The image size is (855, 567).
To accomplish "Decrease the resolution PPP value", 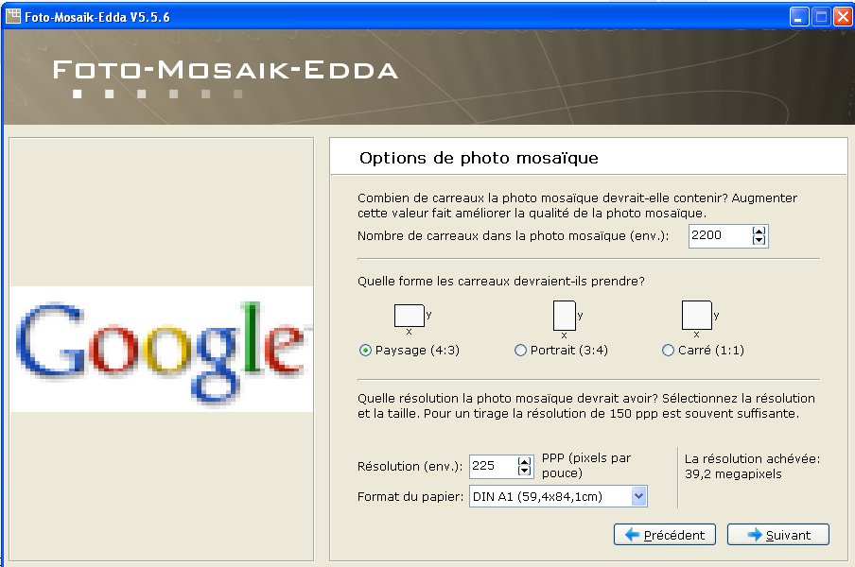I will click(525, 471).
